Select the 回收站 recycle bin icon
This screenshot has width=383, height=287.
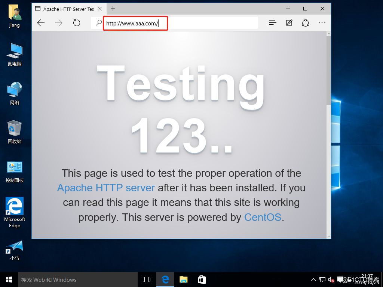(15, 132)
